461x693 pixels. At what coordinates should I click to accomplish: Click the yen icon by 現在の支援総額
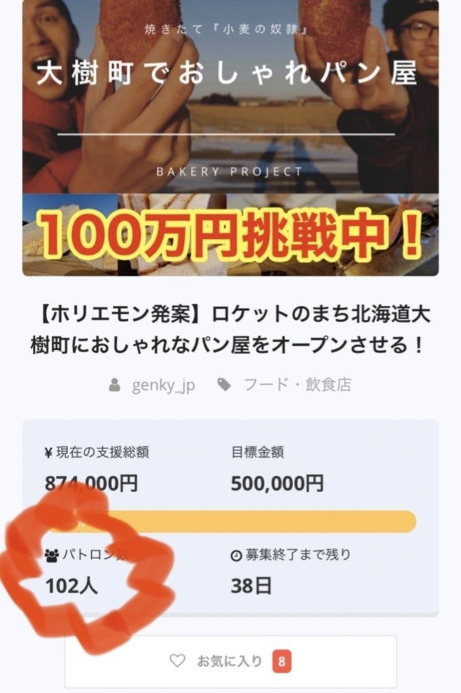(x=48, y=453)
